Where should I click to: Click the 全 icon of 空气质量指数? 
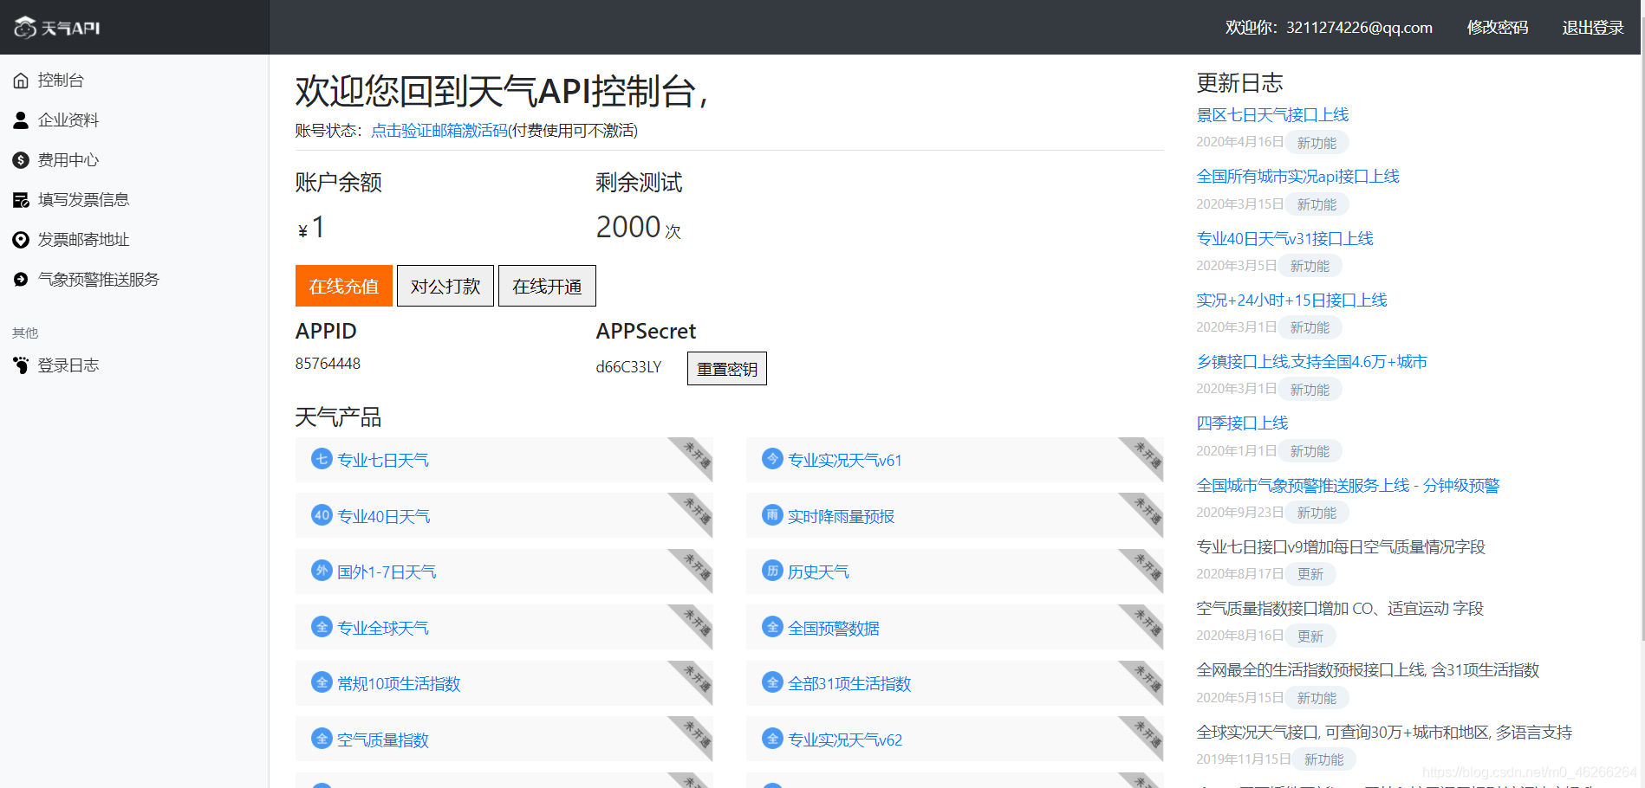point(322,739)
